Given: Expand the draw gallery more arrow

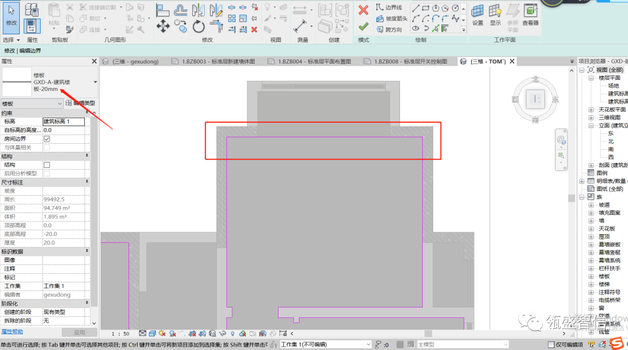Looking at the screenshot, I should click(463, 29).
